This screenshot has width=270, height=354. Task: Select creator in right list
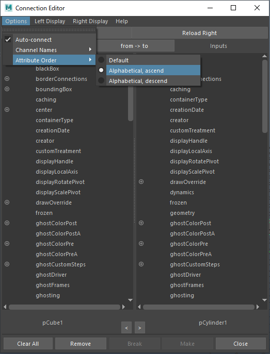click(x=179, y=120)
